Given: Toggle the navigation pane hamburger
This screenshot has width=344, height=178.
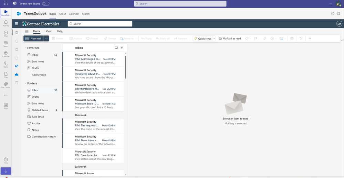Looking at the screenshot, I should pyautogui.click(x=27, y=31).
